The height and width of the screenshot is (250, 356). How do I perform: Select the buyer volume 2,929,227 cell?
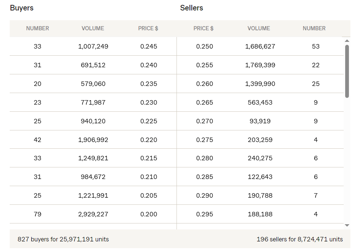coord(93,214)
